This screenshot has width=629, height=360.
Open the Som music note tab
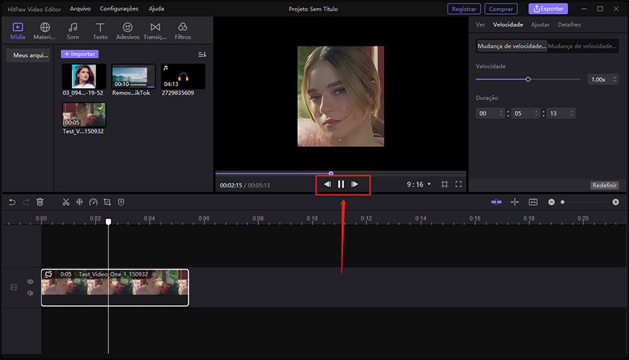pyautogui.click(x=73, y=31)
